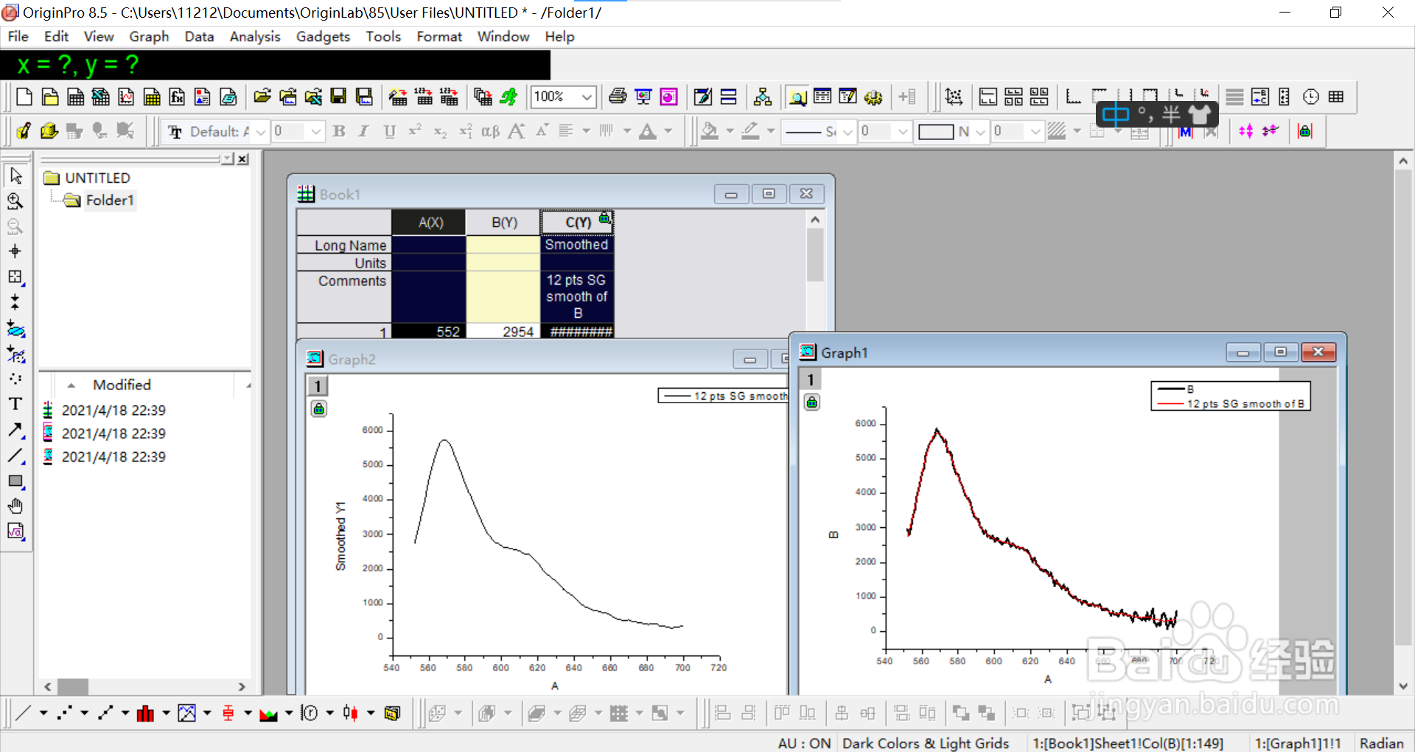Select the Text tool
The height and width of the screenshot is (752, 1415).
pos(15,404)
